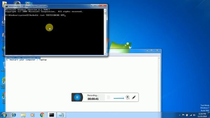This screenshot has width=210, height=118.
Task: Click the 00:00:41 recording timer
Action: point(93,99)
